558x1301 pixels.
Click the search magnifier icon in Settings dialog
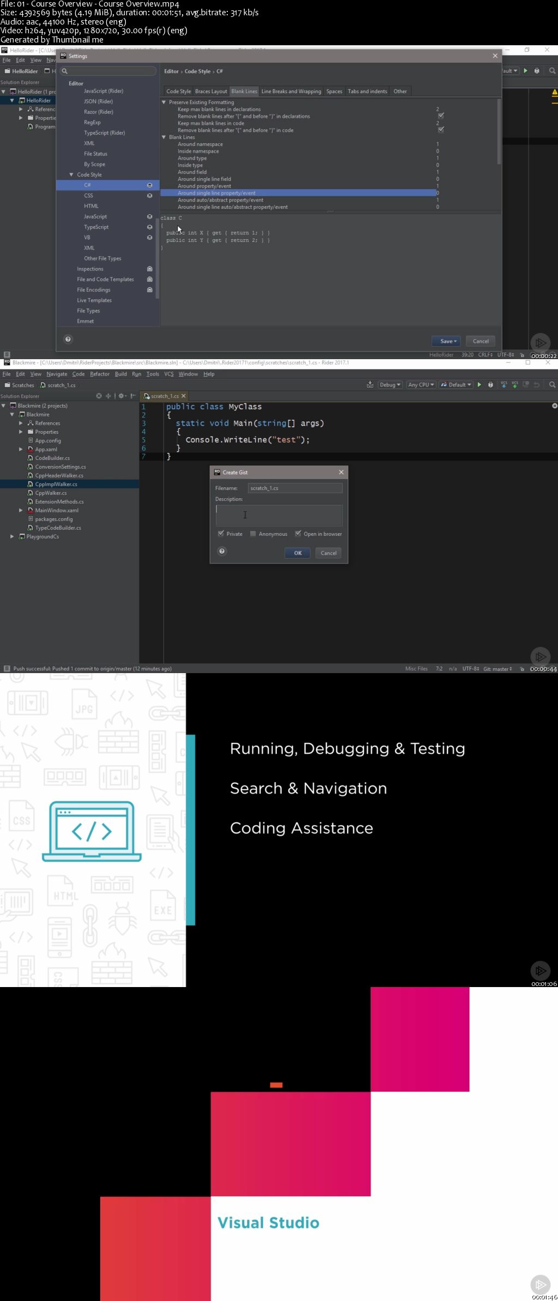[x=64, y=71]
